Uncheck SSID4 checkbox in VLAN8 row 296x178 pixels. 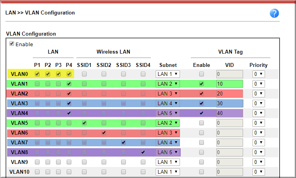(143, 152)
